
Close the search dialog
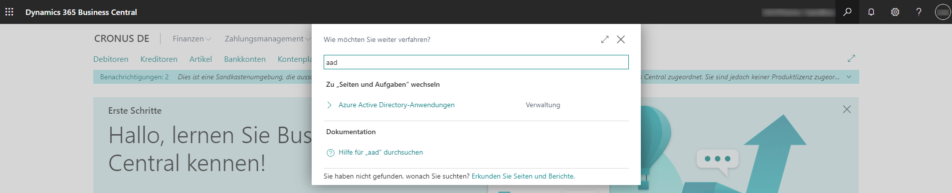621,39
